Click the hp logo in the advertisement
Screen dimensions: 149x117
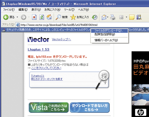pyautogui.click(x=141, y=112)
